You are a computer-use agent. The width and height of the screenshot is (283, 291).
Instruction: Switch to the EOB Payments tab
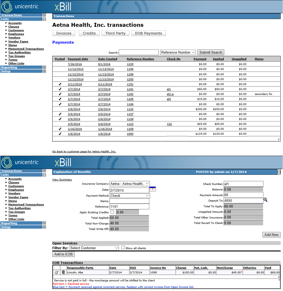[x=149, y=33]
